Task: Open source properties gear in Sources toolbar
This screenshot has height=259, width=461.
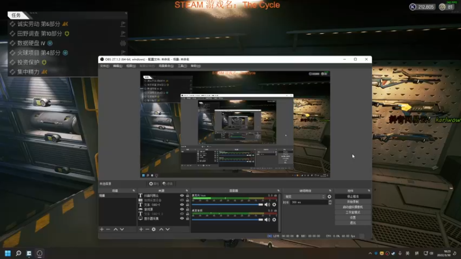Action: coord(154,229)
